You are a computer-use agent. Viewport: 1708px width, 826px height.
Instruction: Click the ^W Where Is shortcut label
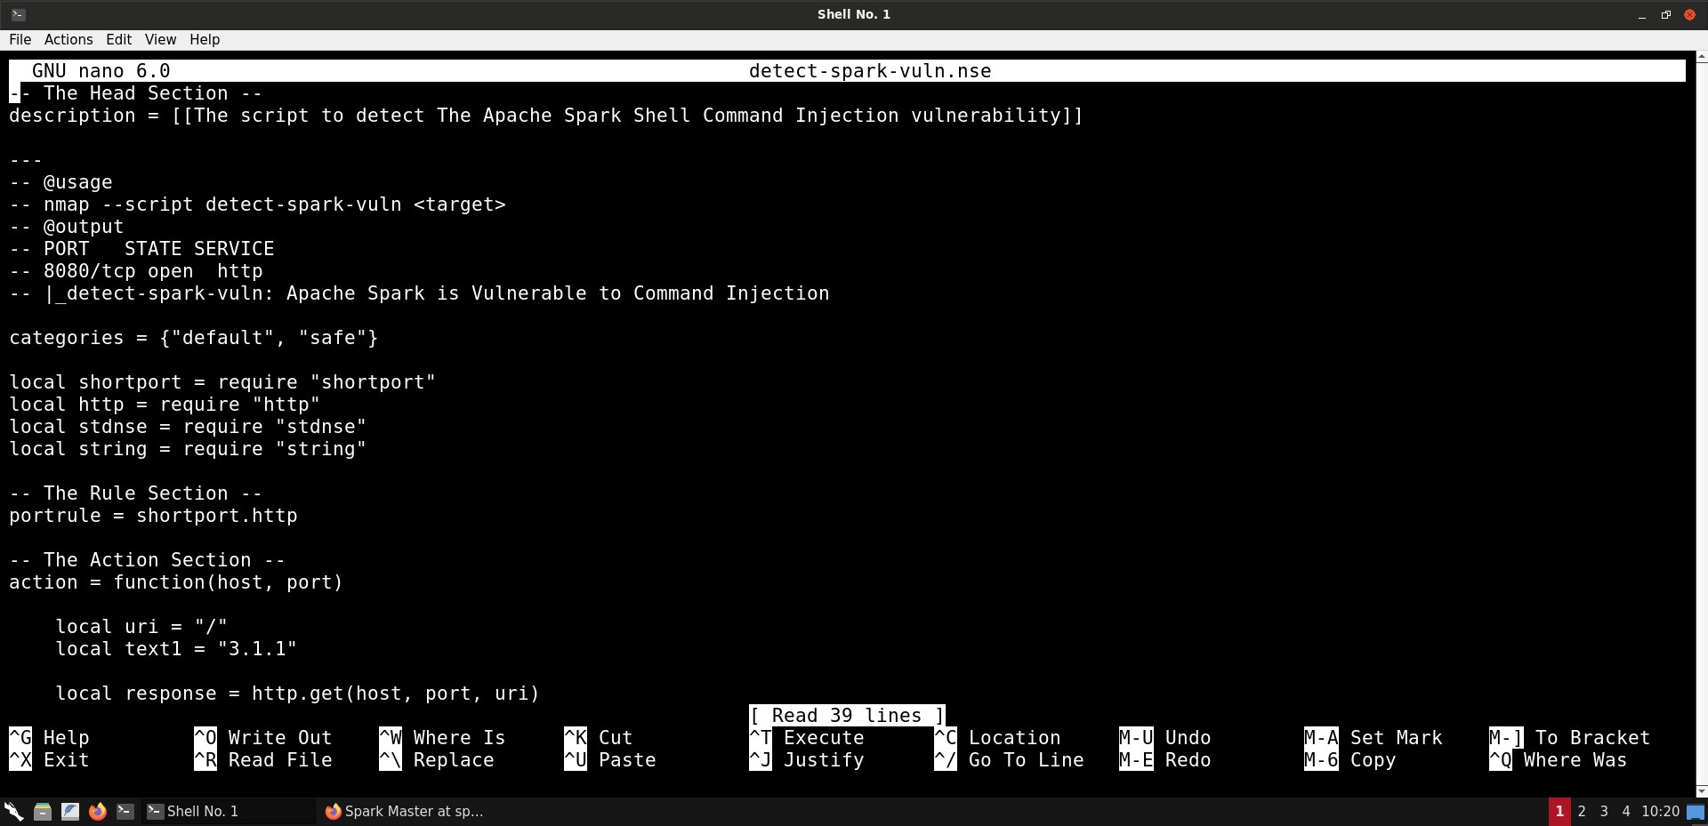(x=442, y=738)
